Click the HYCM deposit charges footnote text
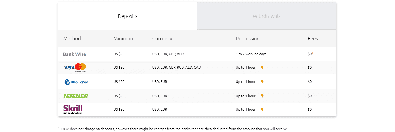395x132 pixels. pos(173,129)
